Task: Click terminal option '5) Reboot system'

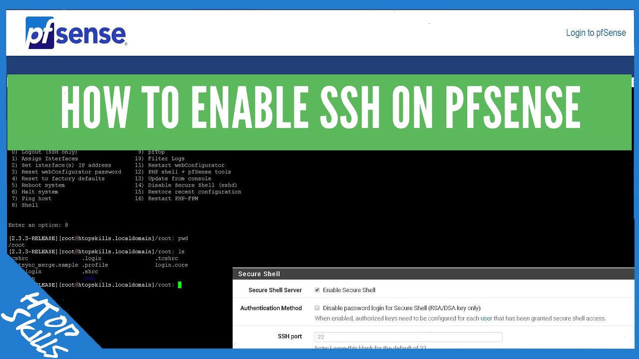Action: [x=38, y=185]
